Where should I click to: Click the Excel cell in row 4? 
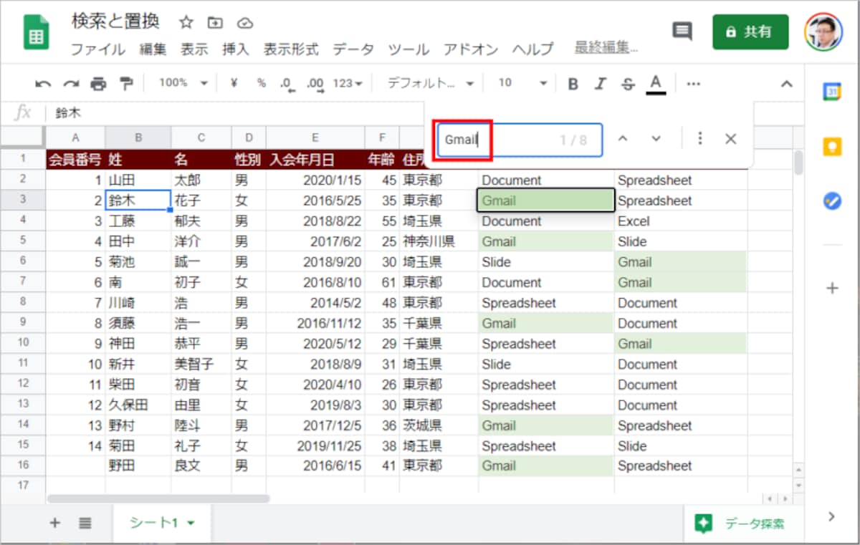coord(680,221)
